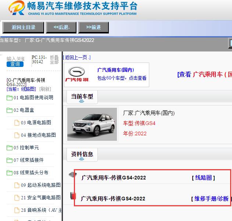Click 广汽乘用车-传祺GS4-2022 title in 维修手册 row
This screenshot has height=221, width=232.
click(x=113, y=199)
